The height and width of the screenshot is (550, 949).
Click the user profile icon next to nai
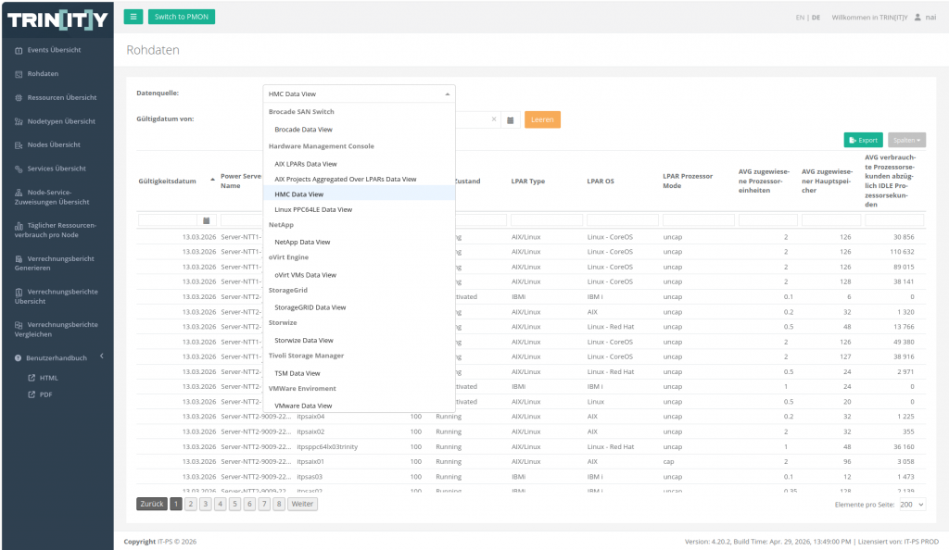click(x=917, y=17)
